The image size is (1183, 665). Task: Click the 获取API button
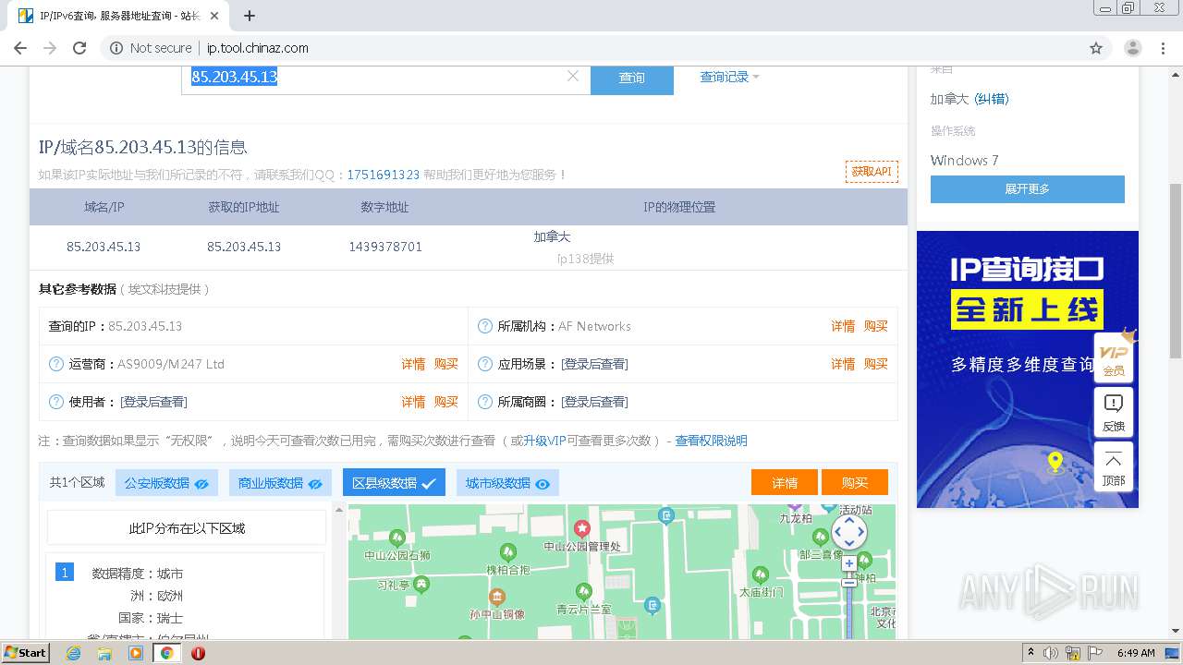click(x=872, y=172)
